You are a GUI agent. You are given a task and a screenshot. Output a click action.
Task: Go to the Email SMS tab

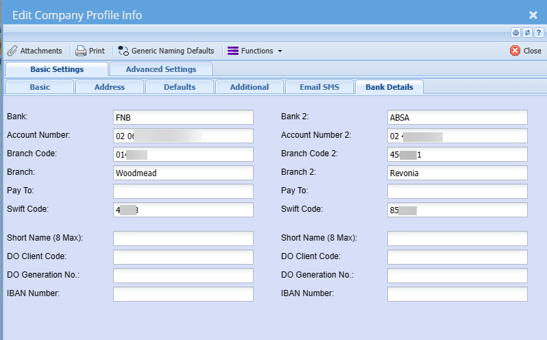tap(318, 87)
